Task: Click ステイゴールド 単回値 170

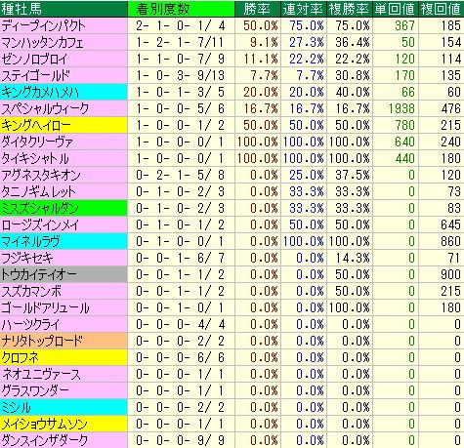Action: 404,75
